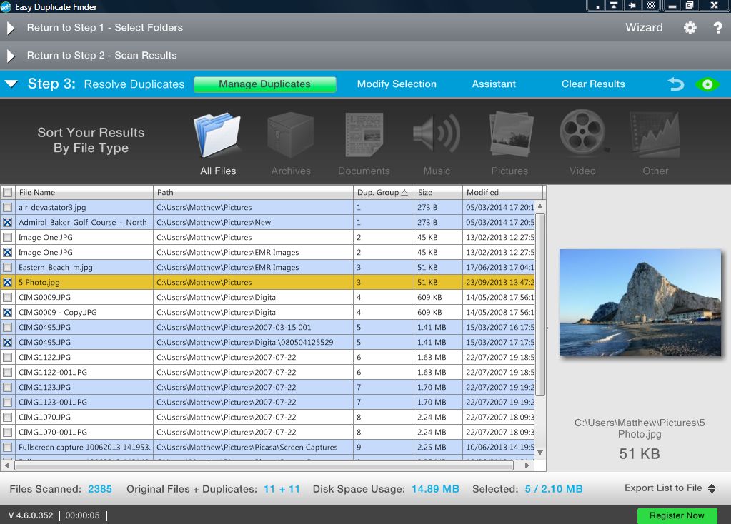This screenshot has width=731, height=524.
Task: Switch to the Modify Selection tab
Action: [x=396, y=84]
